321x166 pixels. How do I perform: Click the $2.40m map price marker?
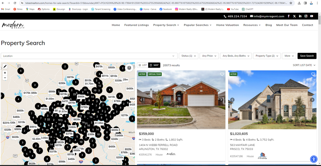[37, 139]
